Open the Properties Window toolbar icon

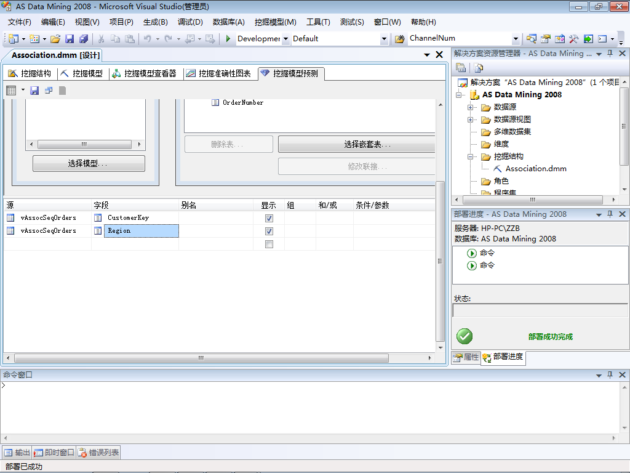pos(545,39)
